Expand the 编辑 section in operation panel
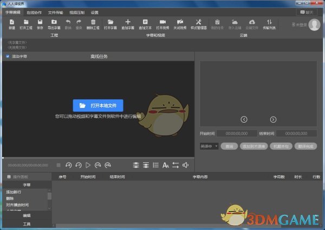Image resolution: width=325 pixels, height=230 pixels. pyautogui.click(x=27, y=215)
